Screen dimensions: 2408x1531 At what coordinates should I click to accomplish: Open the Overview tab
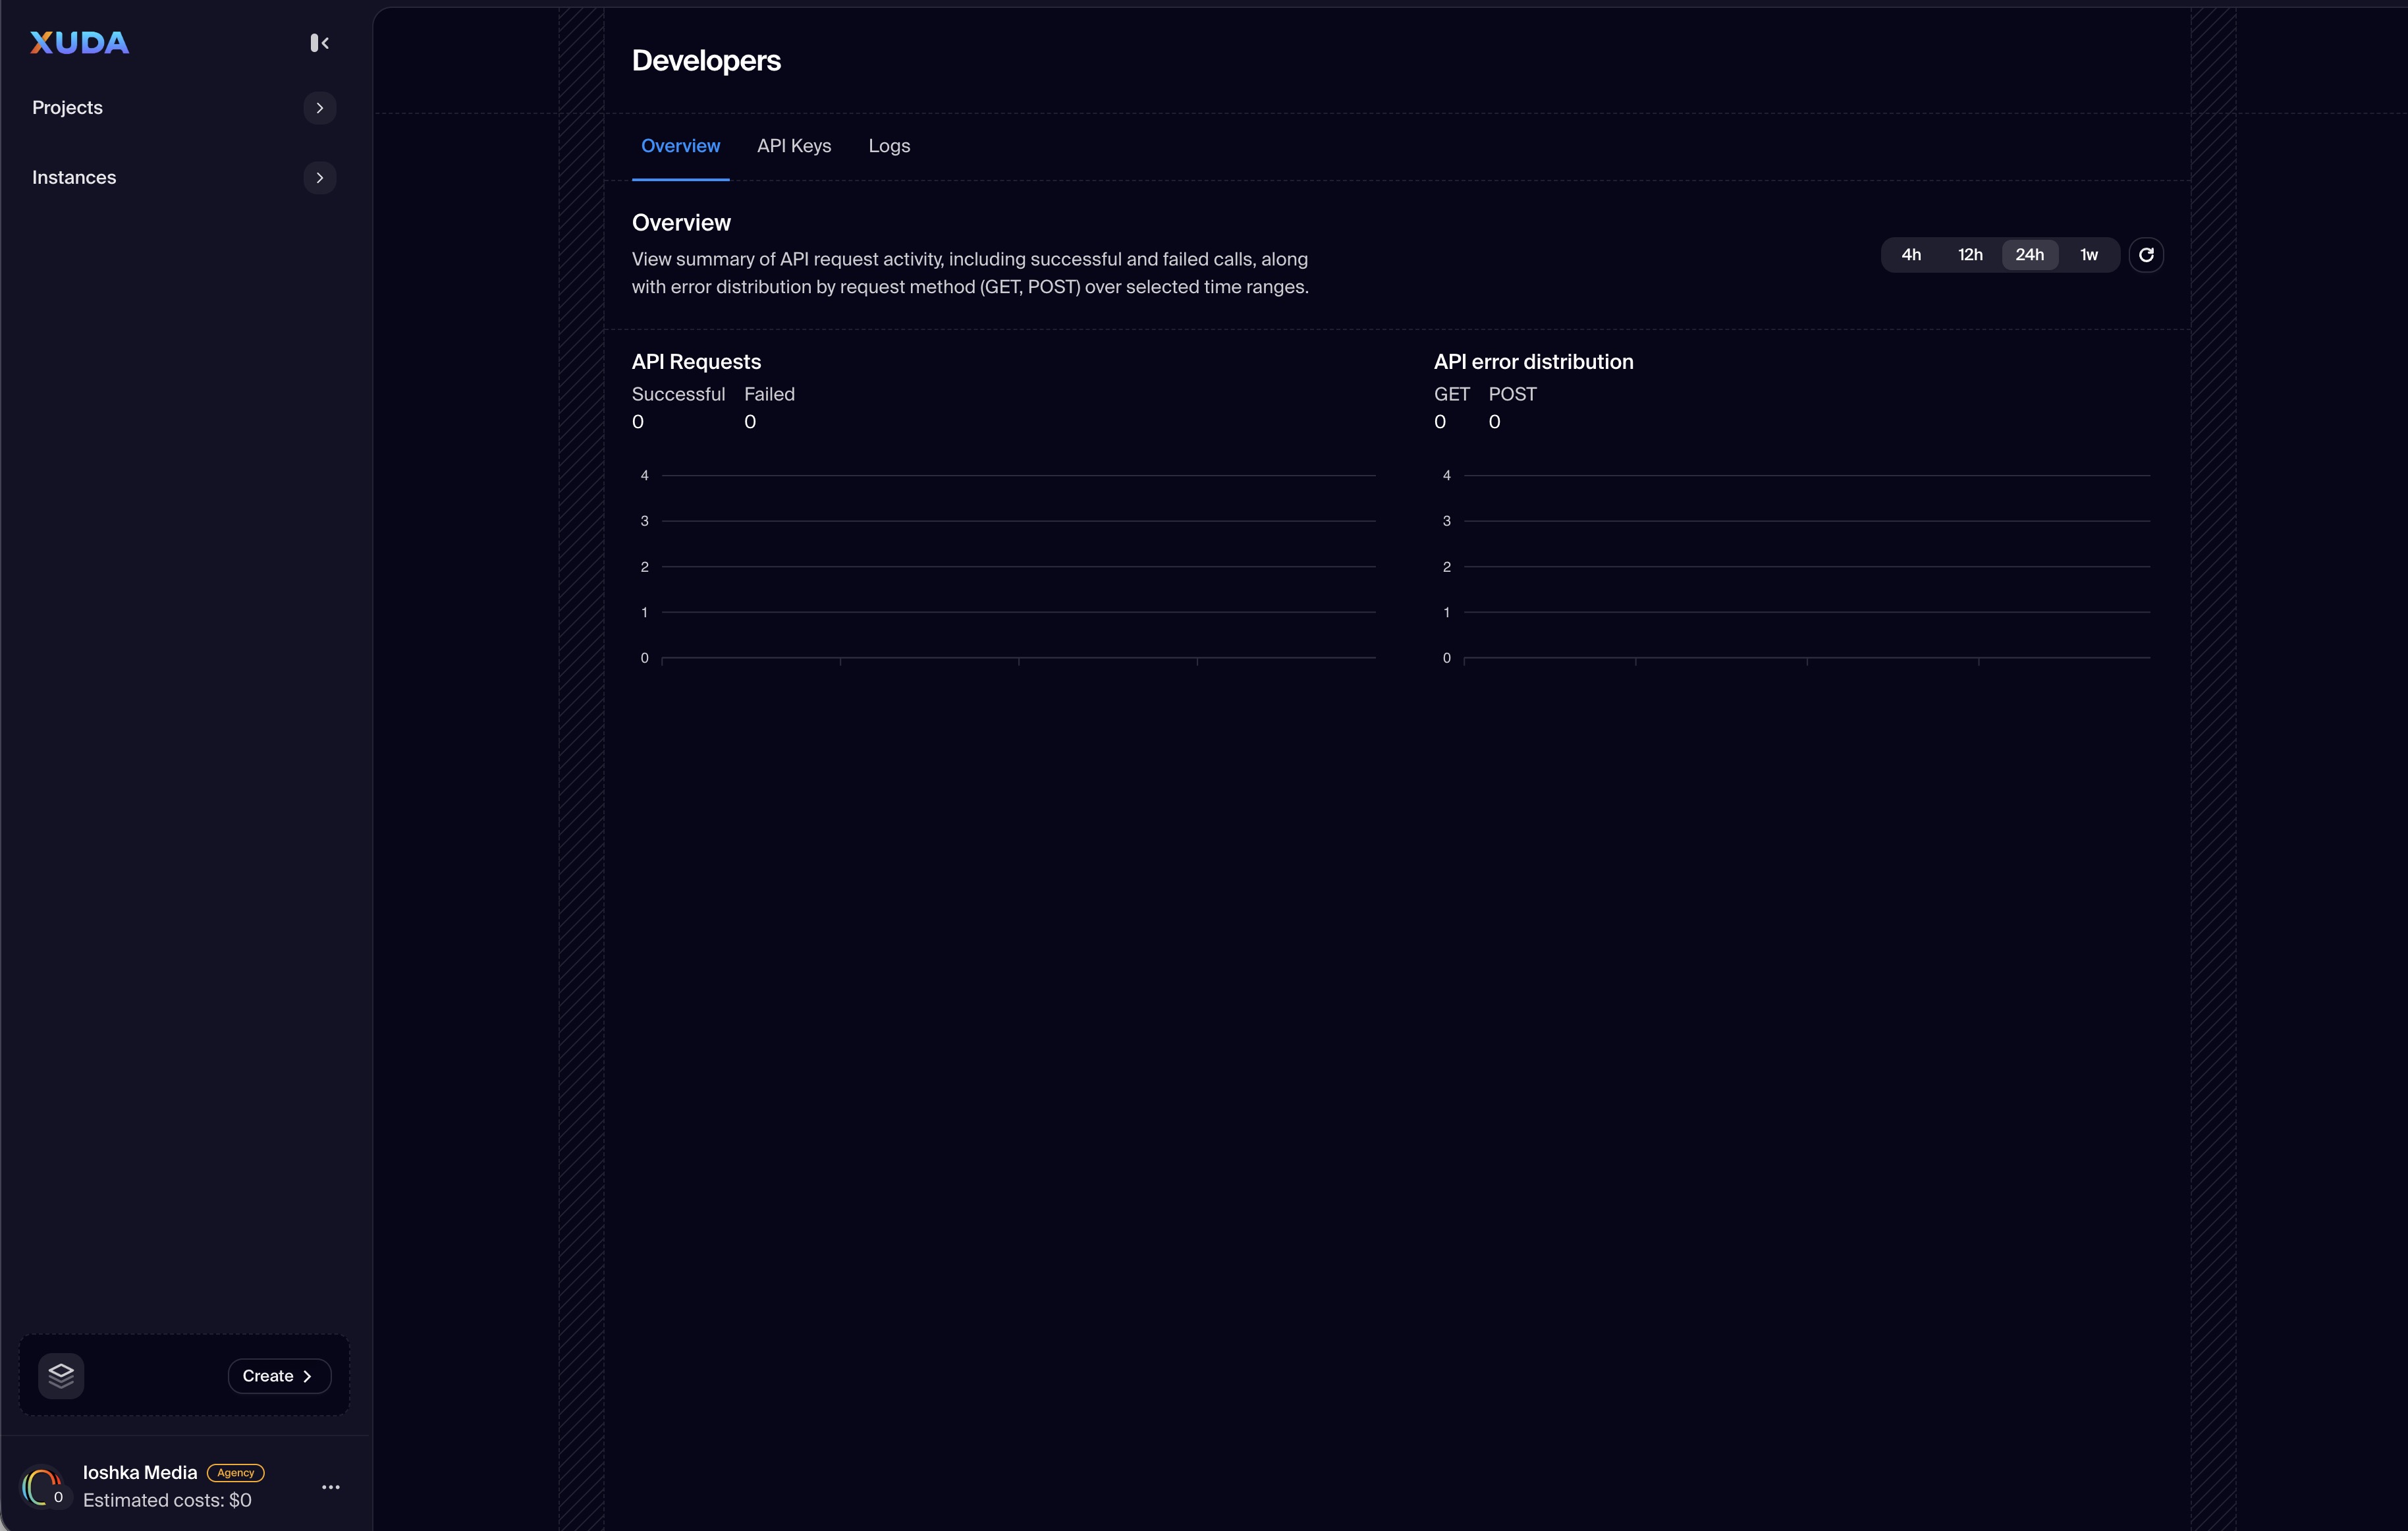click(680, 146)
